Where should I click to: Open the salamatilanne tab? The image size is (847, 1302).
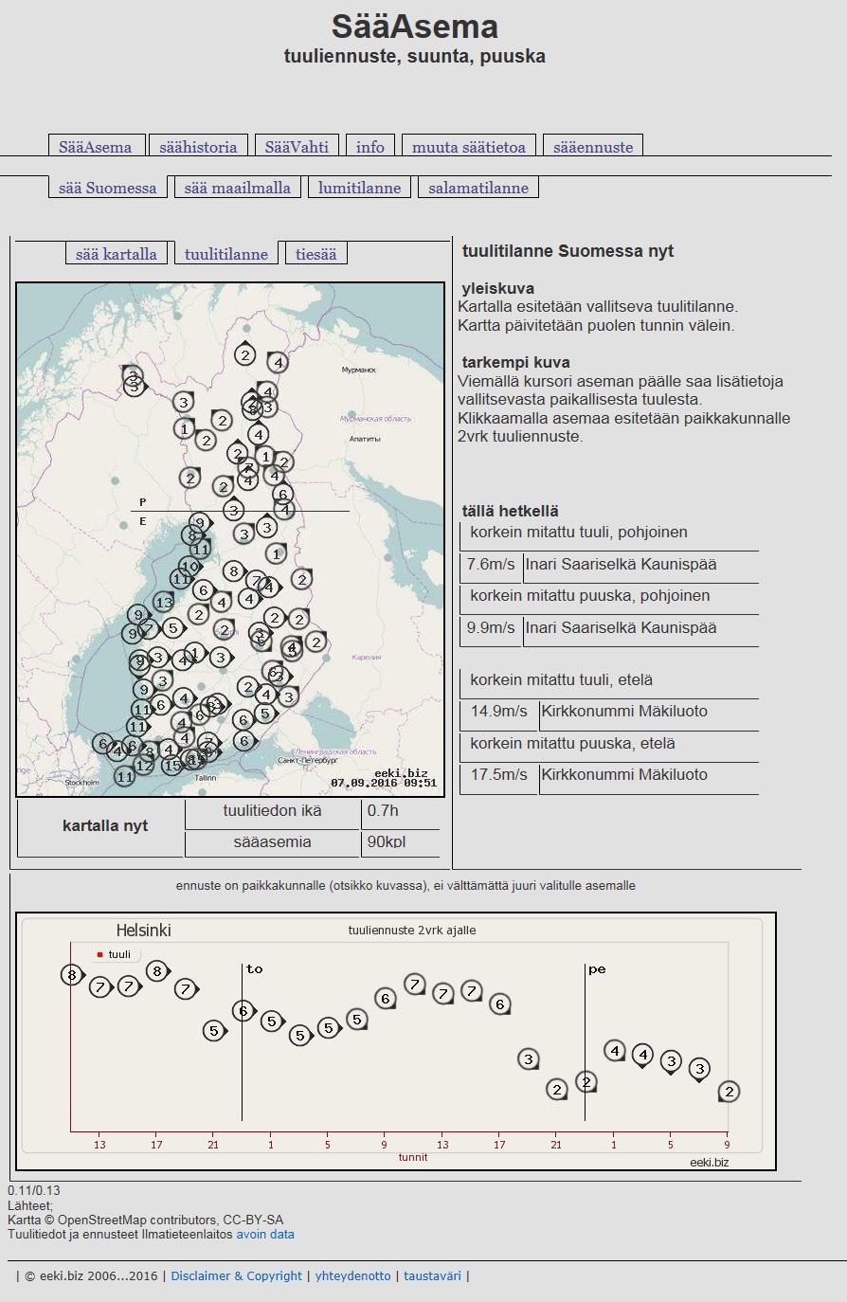[x=478, y=187]
